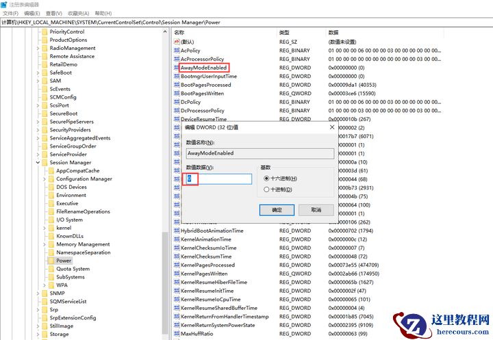Click the SubSystems folder icon
This screenshot has width=493, height=340.
pos(51,277)
